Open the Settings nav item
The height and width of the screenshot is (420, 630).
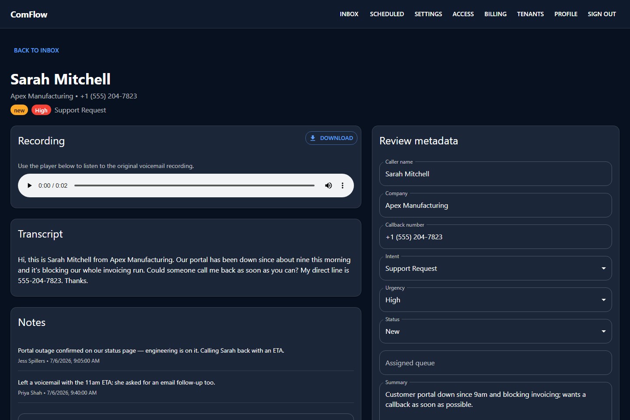coord(428,14)
